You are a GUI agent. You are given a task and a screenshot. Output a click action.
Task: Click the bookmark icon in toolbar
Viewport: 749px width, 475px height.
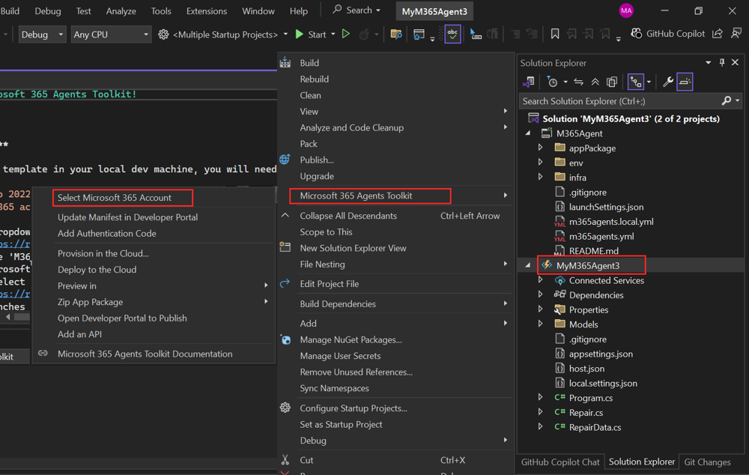(x=555, y=34)
